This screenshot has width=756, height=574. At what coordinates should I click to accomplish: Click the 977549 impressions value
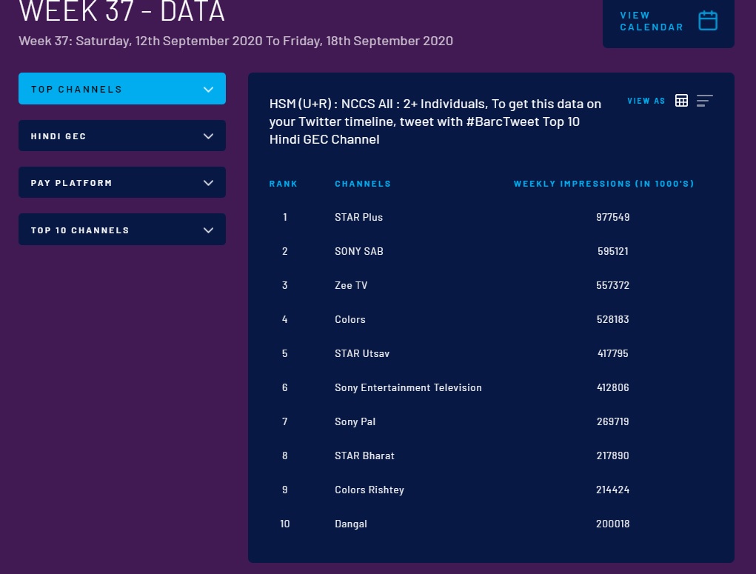click(612, 217)
